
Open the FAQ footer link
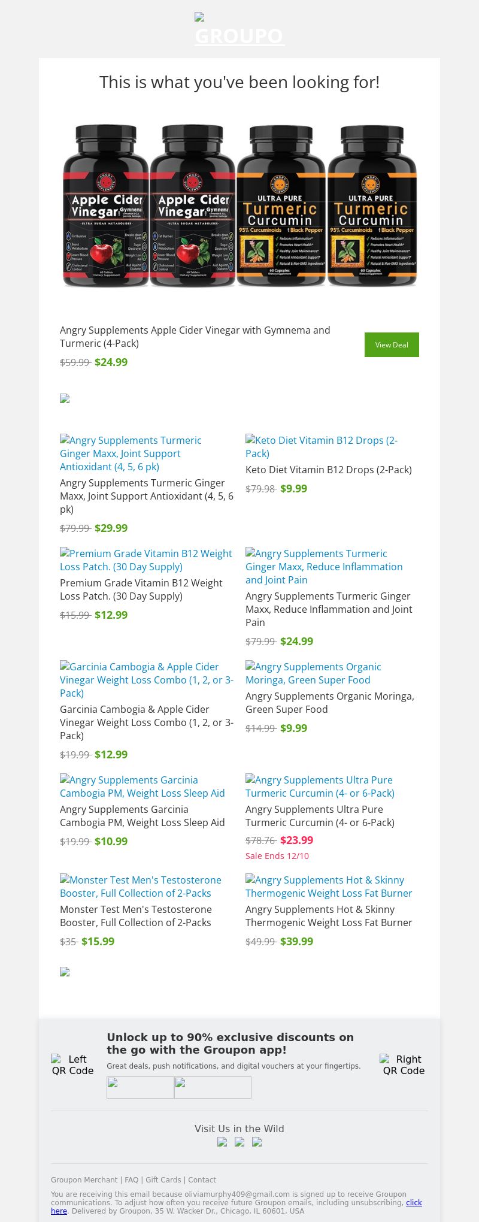pyautogui.click(x=131, y=1179)
